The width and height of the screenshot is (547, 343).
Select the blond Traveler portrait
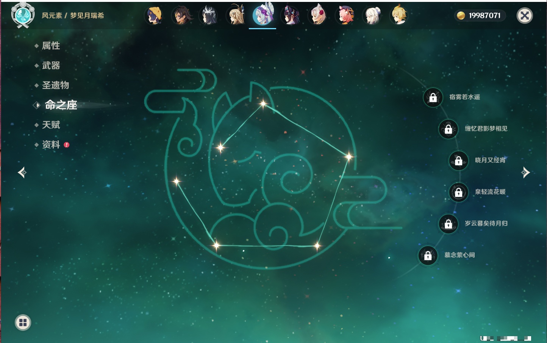click(x=399, y=16)
